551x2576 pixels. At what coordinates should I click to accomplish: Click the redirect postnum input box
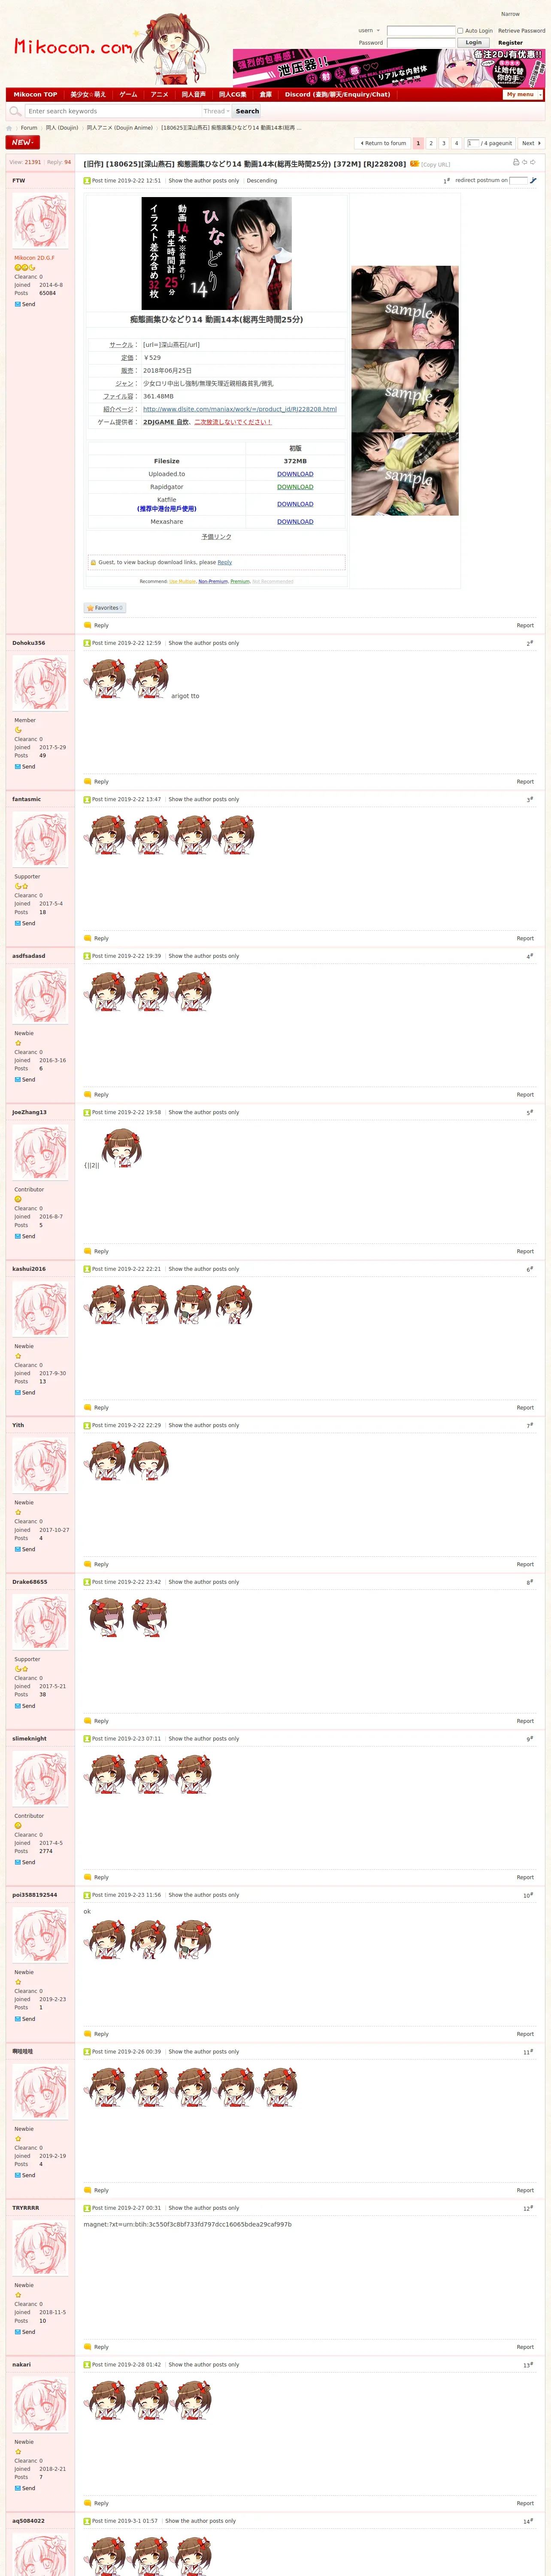pos(518,181)
